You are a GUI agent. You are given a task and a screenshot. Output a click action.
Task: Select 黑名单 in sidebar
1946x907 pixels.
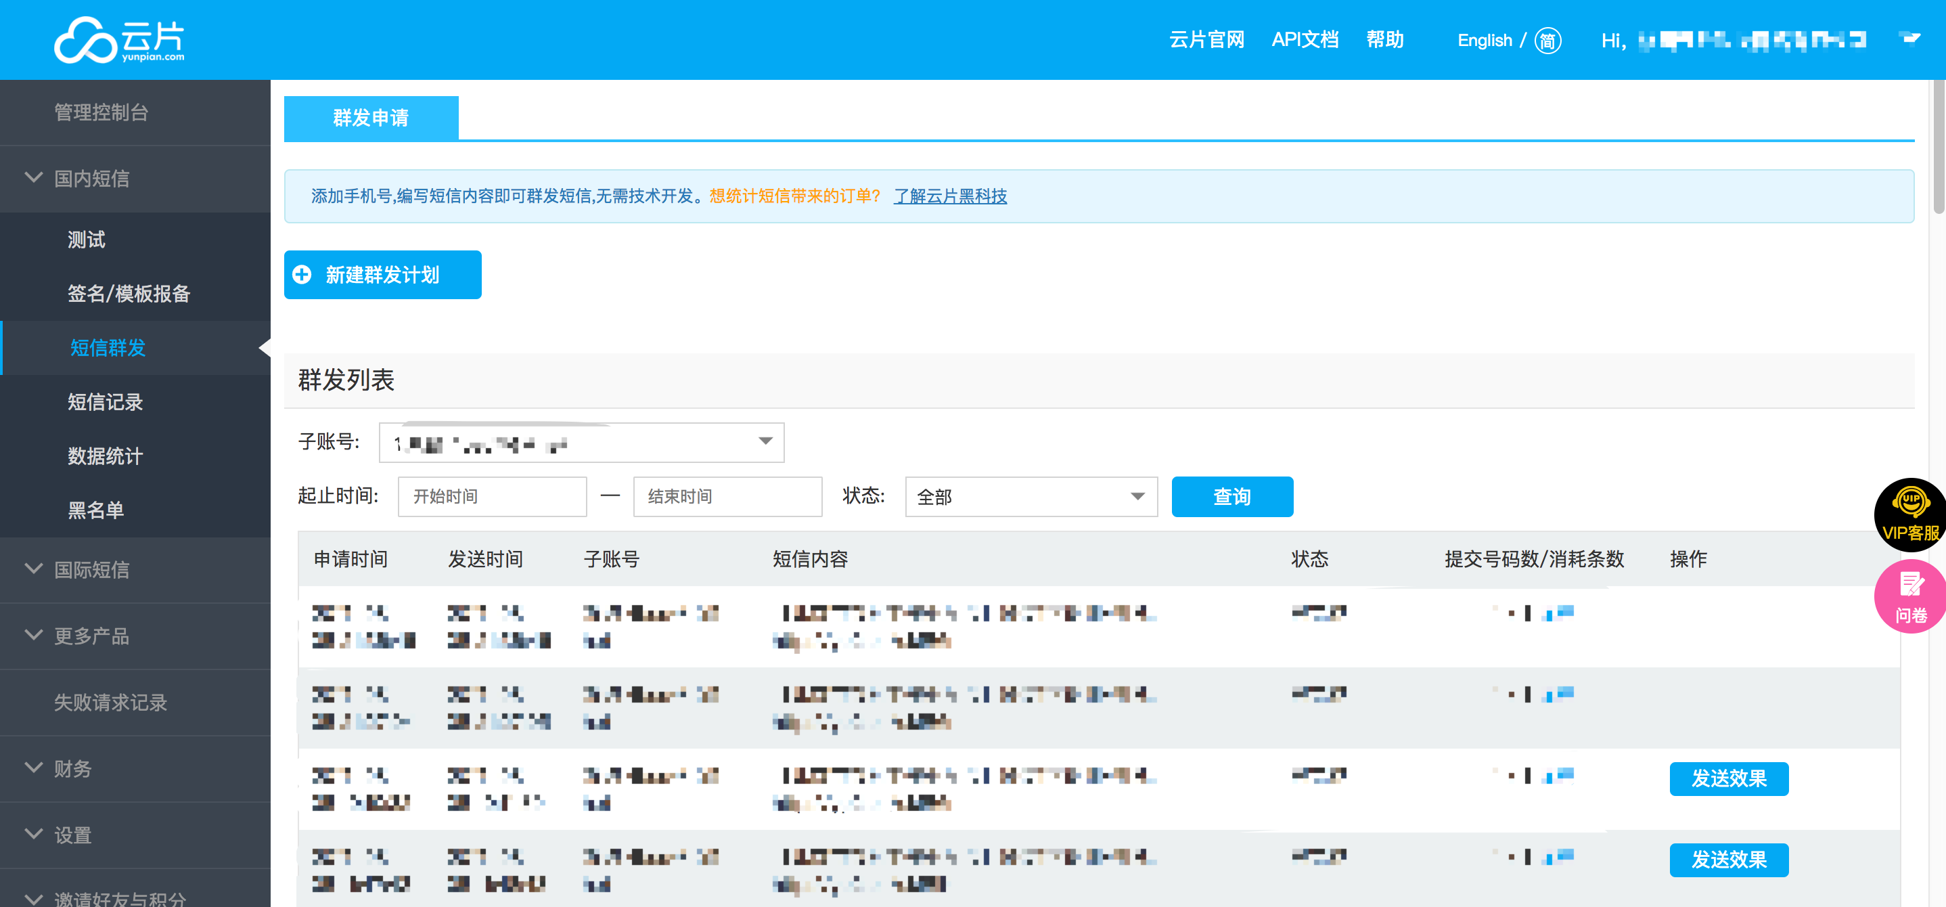96,510
